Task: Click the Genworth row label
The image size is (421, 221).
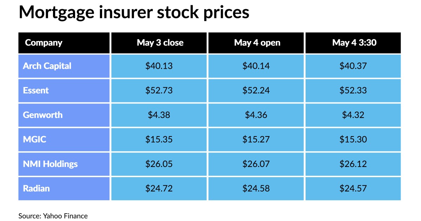Action: [42, 115]
